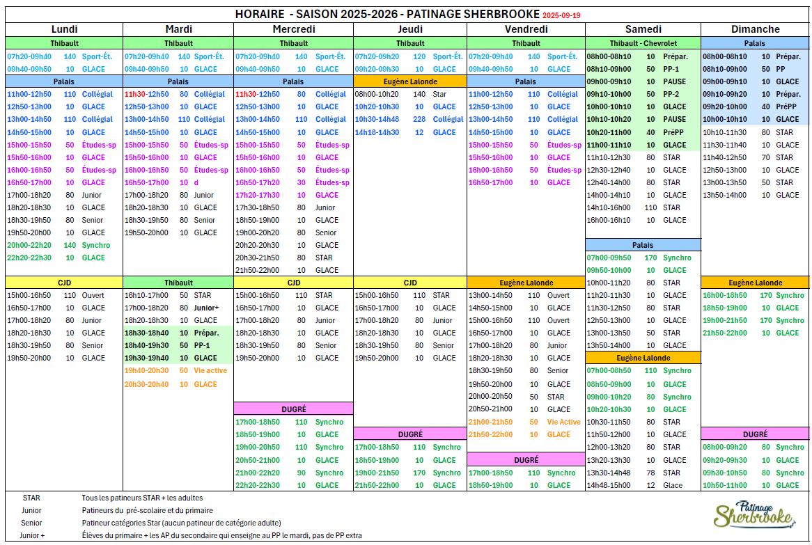Viewport: 812px width, 545px height.
Task: Click the red 2025-09-19 date in the title
Action: click(561, 15)
